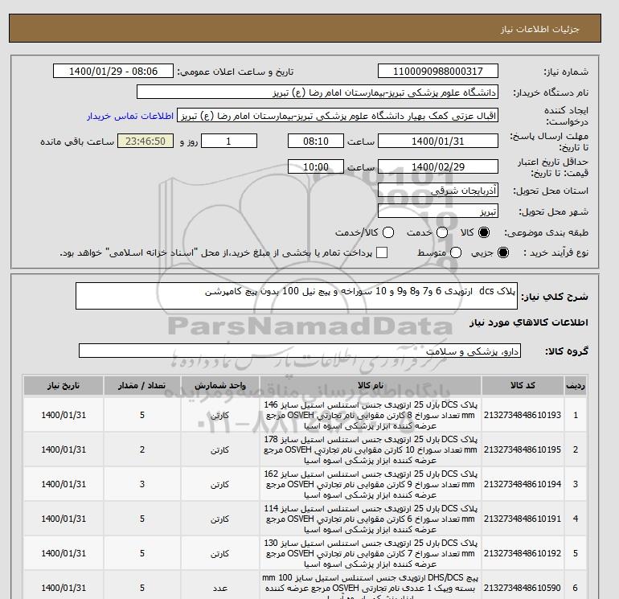The width and height of the screenshot is (619, 599).
Task: Click the response deadline time 08:10
Action: click(316, 141)
